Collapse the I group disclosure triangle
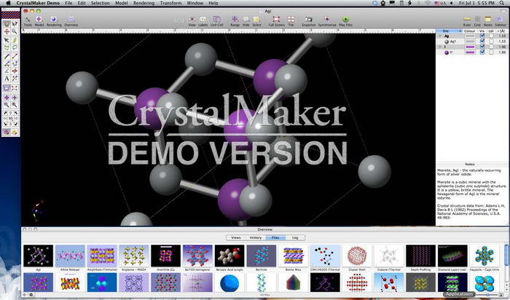The height and width of the screenshot is (300, 510). click(x=440, y=47)
